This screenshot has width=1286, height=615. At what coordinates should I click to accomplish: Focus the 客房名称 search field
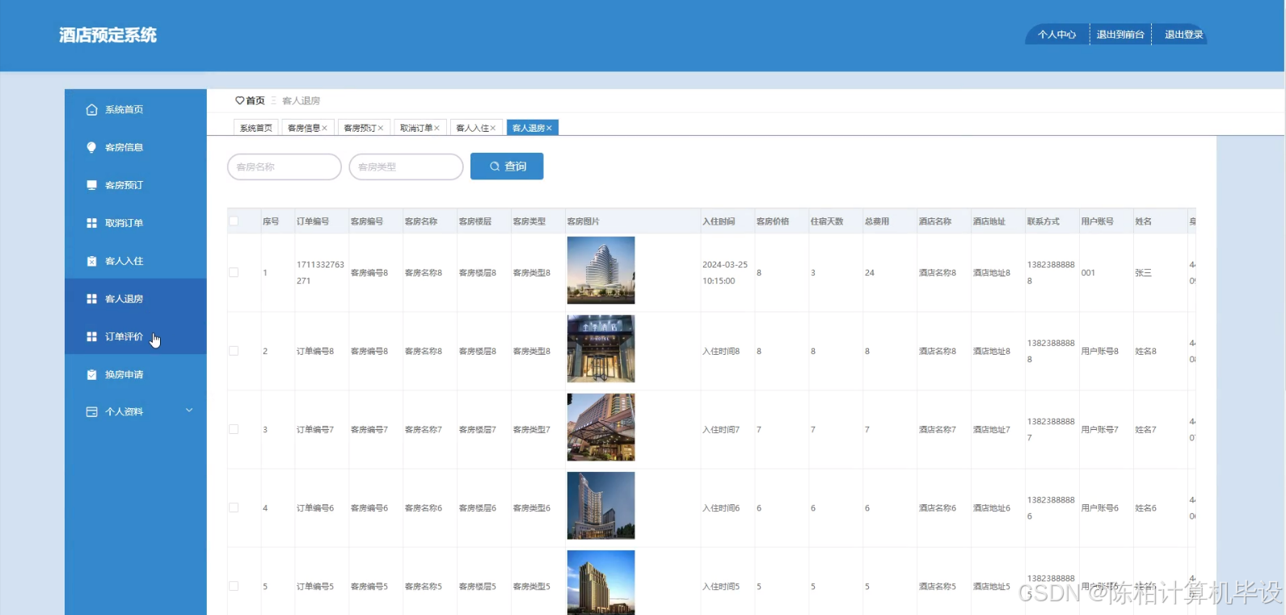pos(285,167)
